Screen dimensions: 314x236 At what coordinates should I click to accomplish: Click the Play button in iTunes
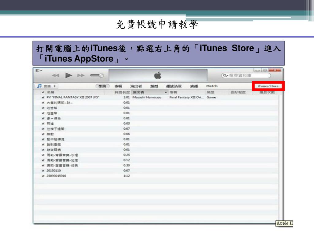click(69, 76)
